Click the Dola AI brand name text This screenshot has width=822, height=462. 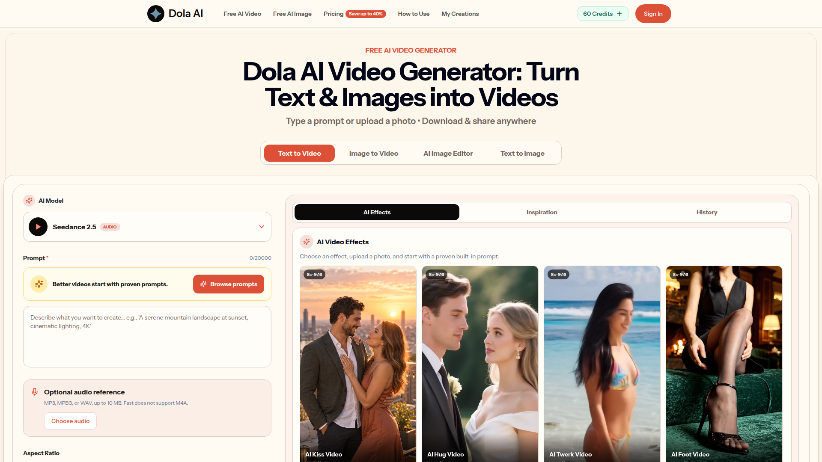click(x=186, y=14)
